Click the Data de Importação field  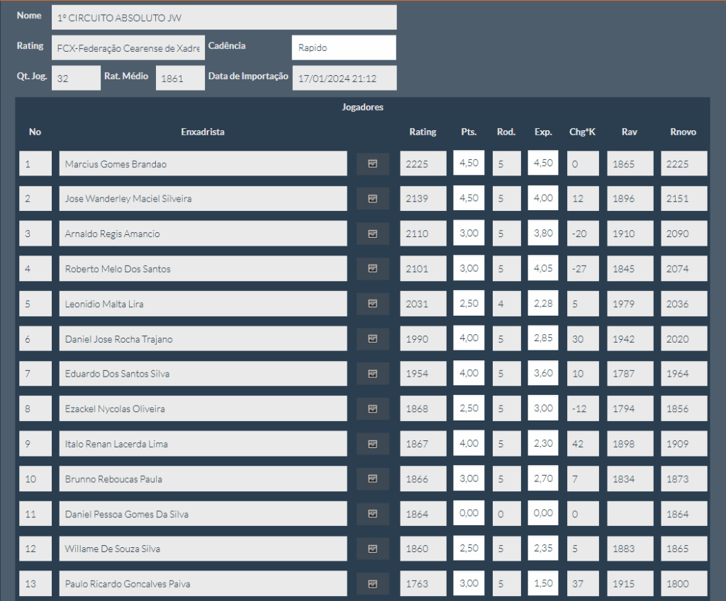tap(344, 79)
